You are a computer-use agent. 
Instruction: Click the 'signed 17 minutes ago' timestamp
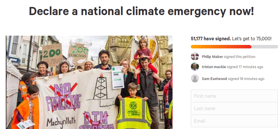click(245, 67)
